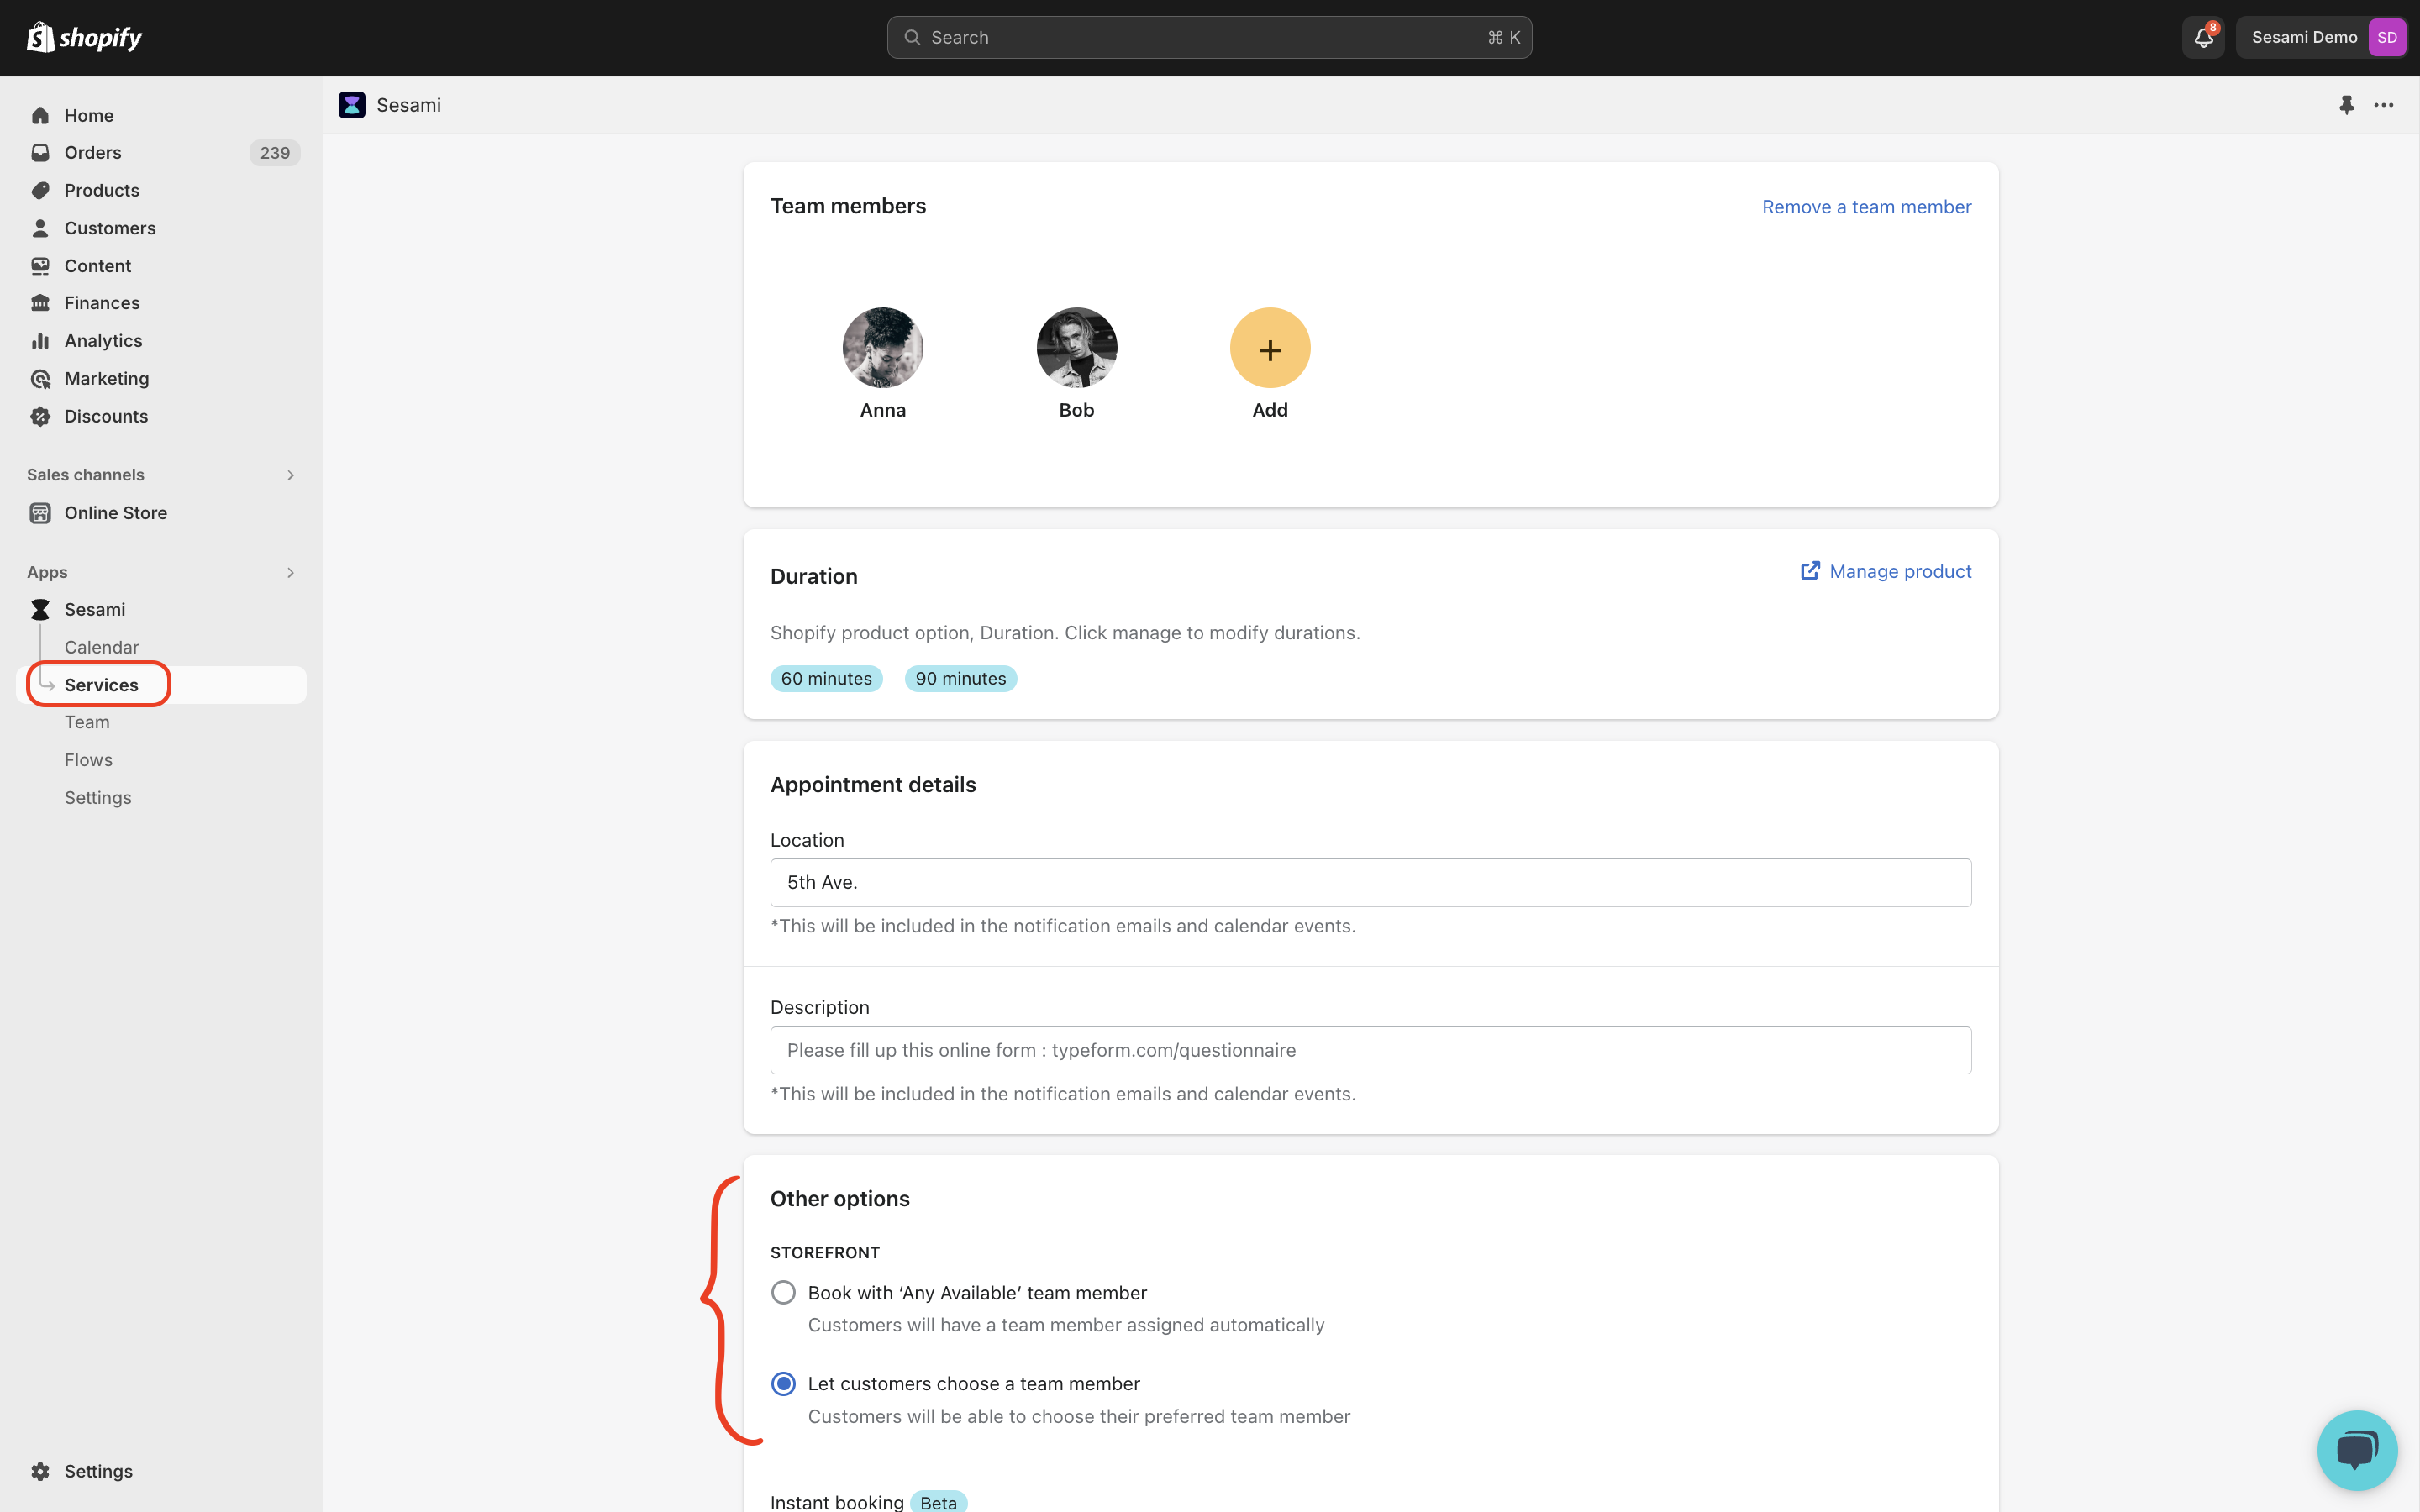The width and height of the screenshot is (2420, 1512).
Task: Open the Team page in Sesami
Action: pyautogui.click(x=87, y=722)
